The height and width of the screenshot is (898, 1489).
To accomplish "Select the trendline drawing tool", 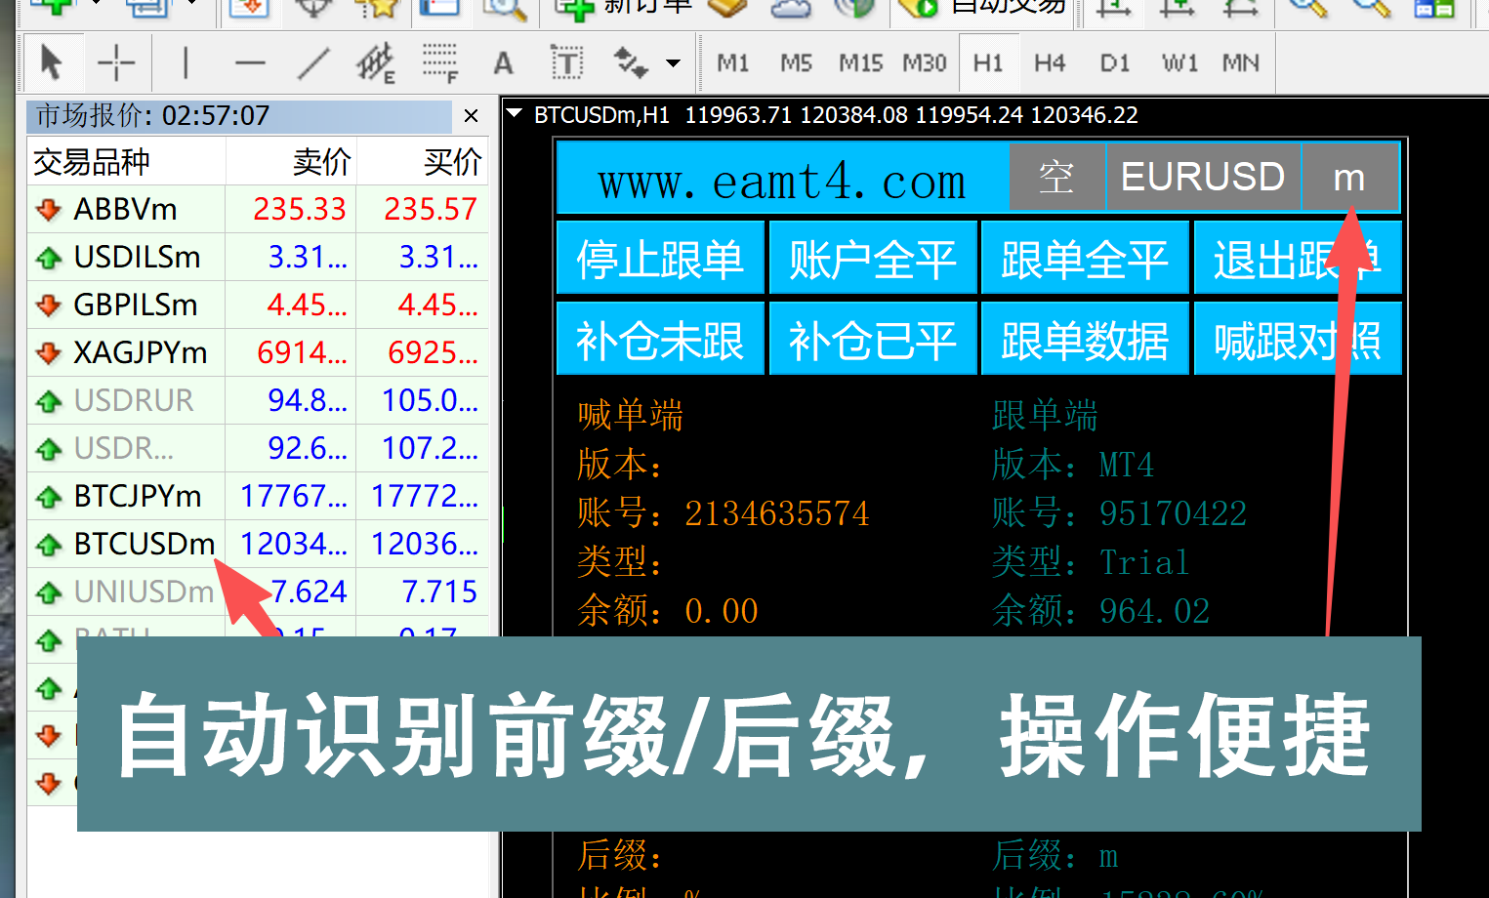I will [x=313, y=63].
